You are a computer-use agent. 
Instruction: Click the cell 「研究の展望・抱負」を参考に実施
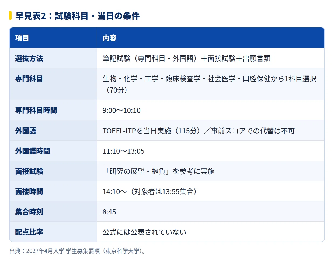[x=211, y=171]
